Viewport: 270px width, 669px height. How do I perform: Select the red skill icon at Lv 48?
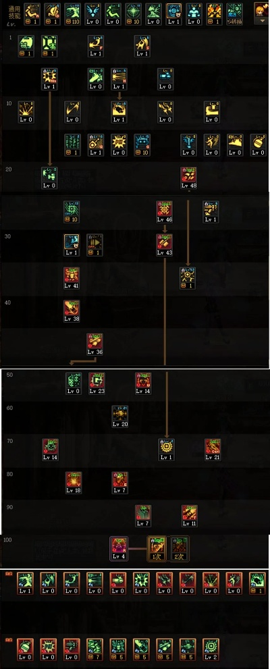(188, 175)
